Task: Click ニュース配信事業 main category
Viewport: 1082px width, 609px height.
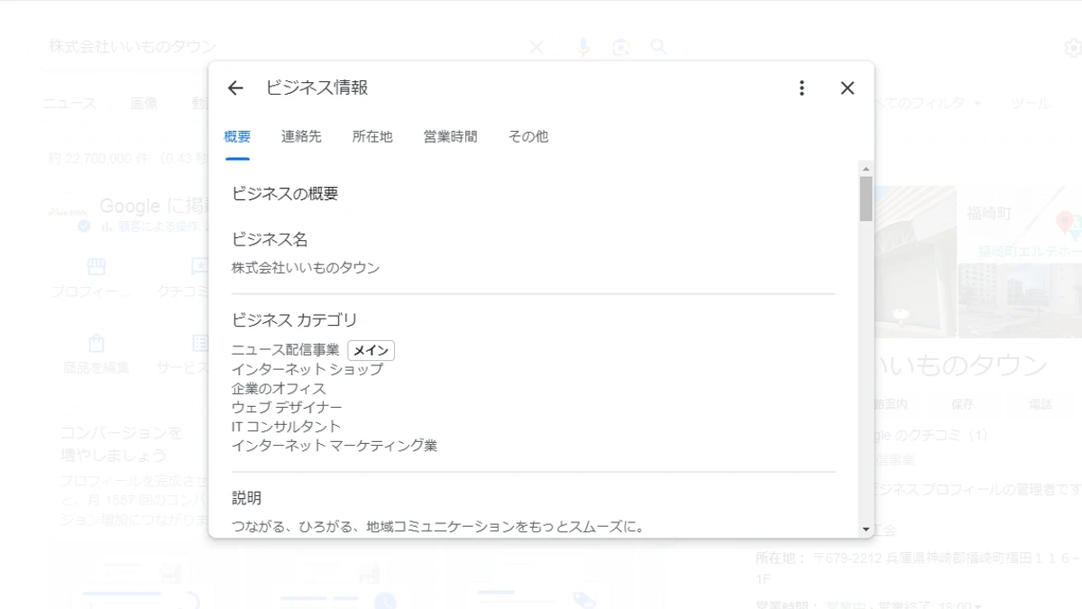Action: 286,350
